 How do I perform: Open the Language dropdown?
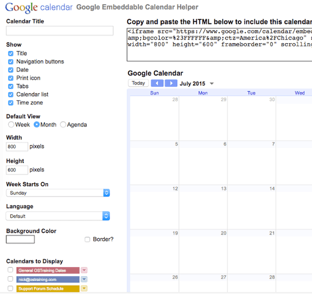pyautogui.click(x=58, y=216)
